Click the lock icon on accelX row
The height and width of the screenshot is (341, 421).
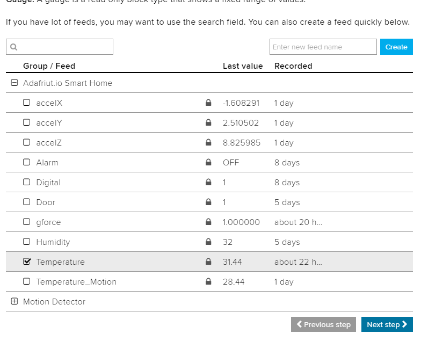click(208, 103)
